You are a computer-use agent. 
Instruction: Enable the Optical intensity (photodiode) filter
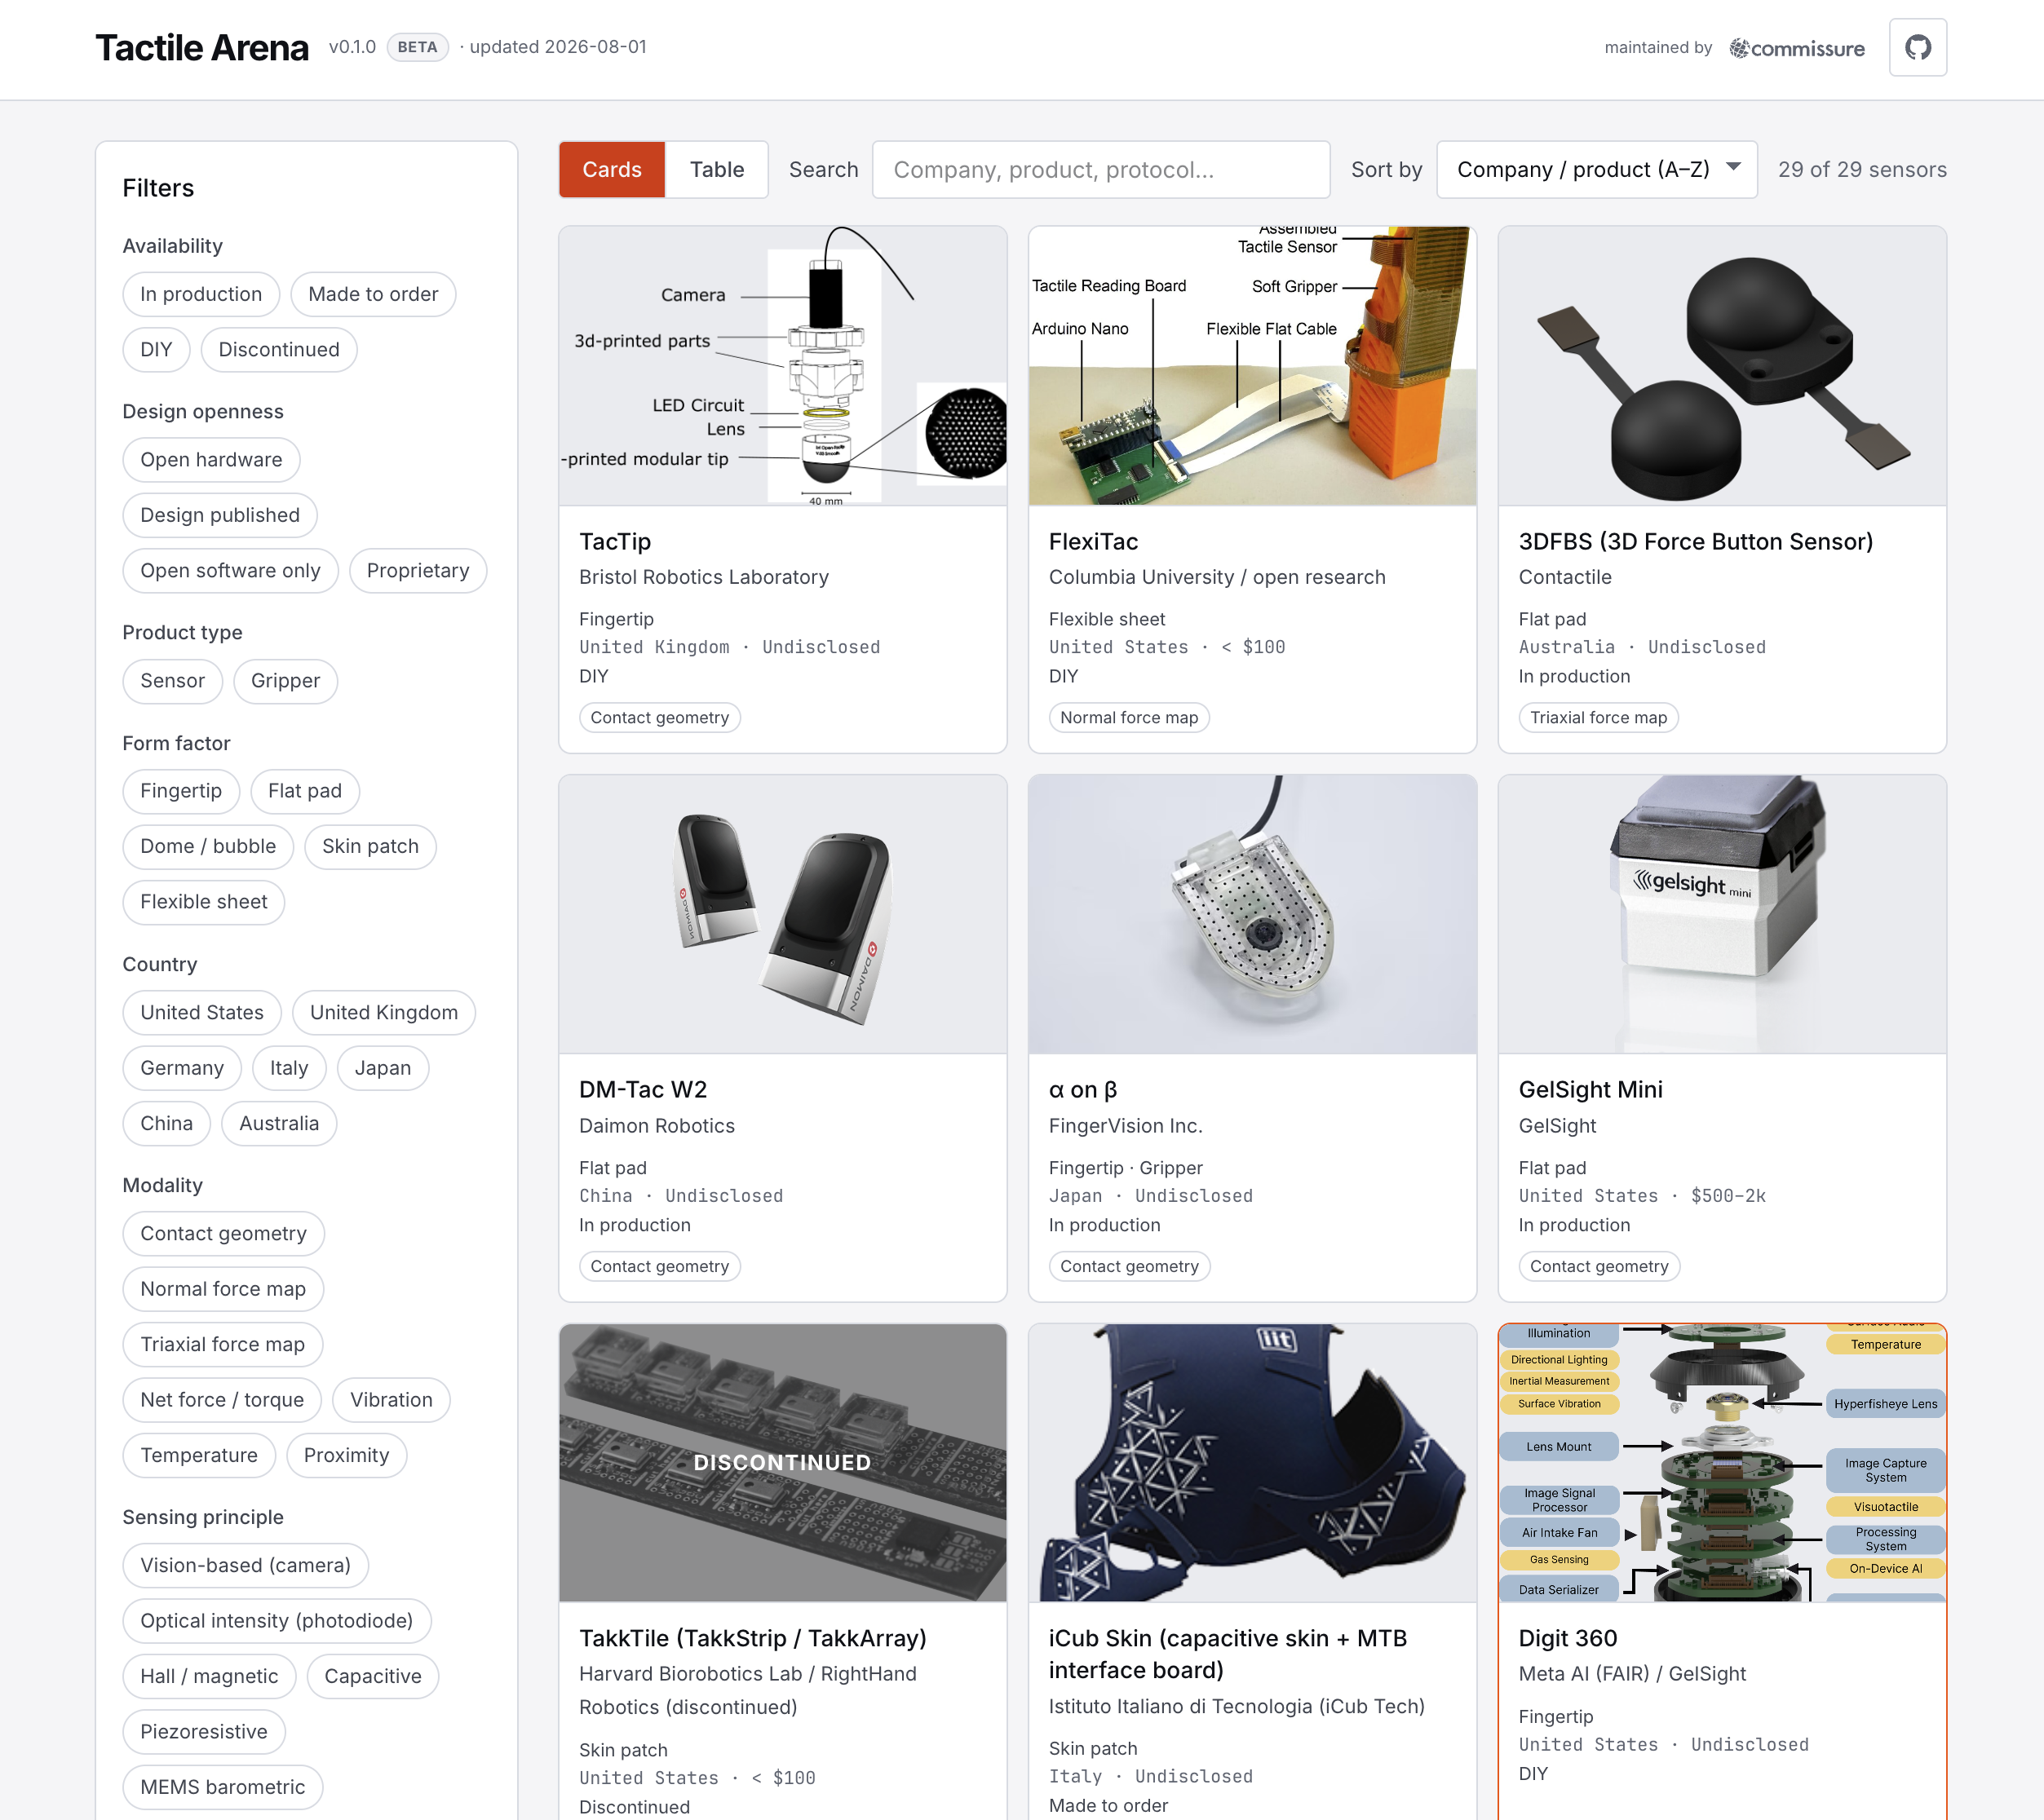click(277, 1621)
